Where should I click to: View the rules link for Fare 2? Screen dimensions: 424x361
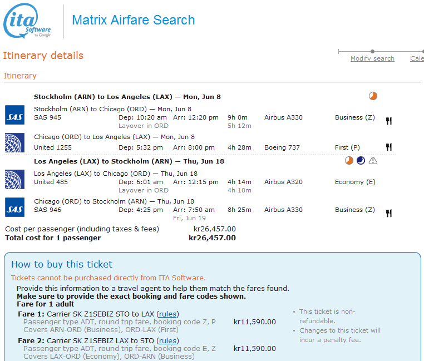167,341
